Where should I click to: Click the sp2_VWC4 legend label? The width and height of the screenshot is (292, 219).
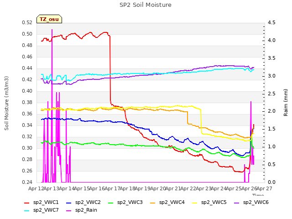pyautogui.click(x=172, y=203)
